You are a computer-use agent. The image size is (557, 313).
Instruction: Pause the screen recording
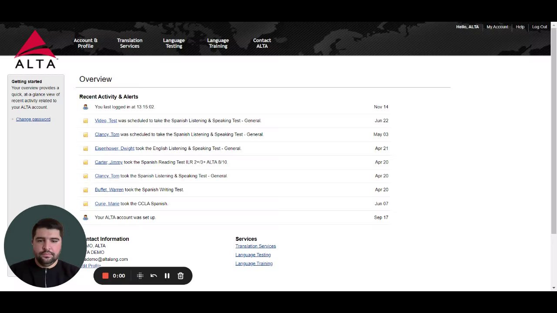click(x=167, y=276)
